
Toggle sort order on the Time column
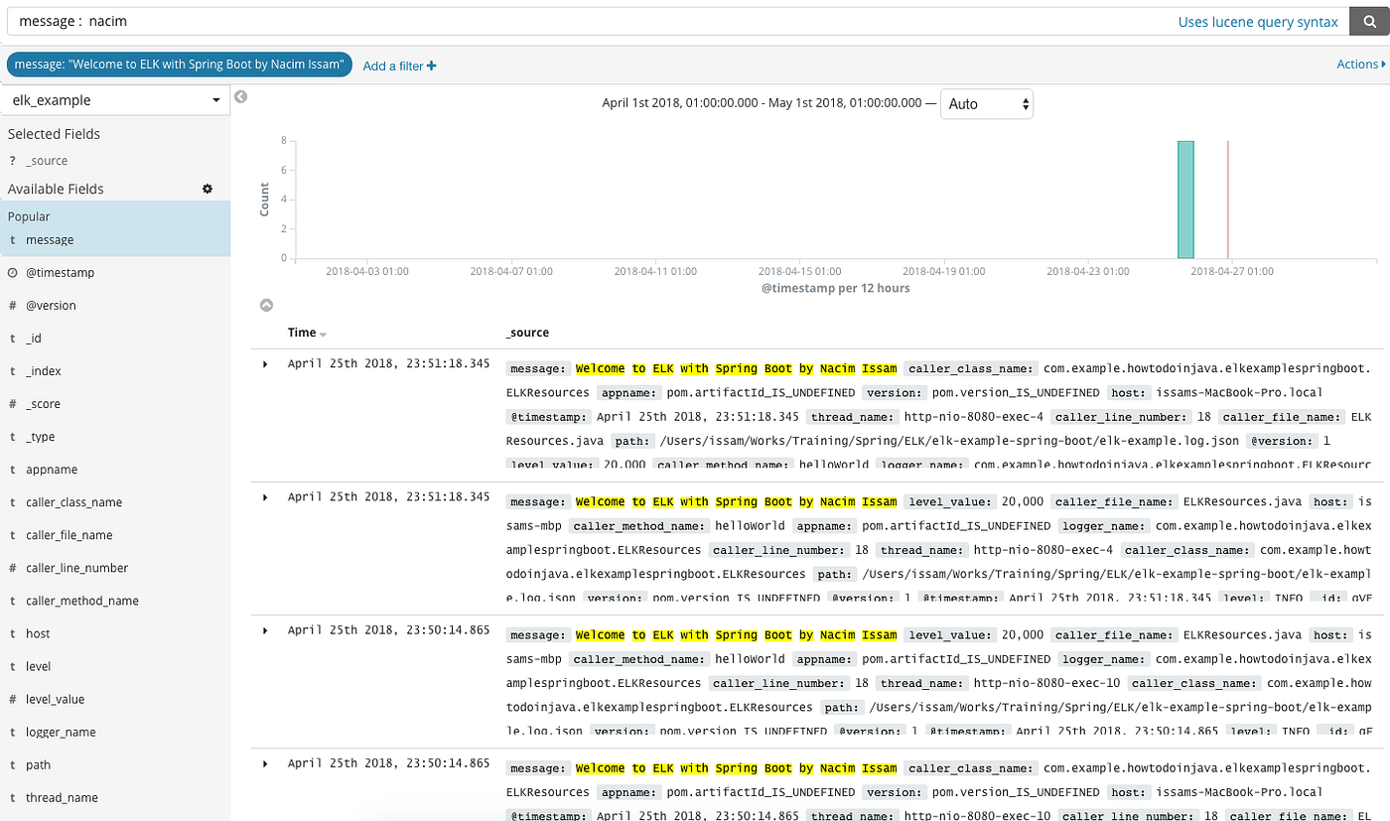click(x=306, y=333)
